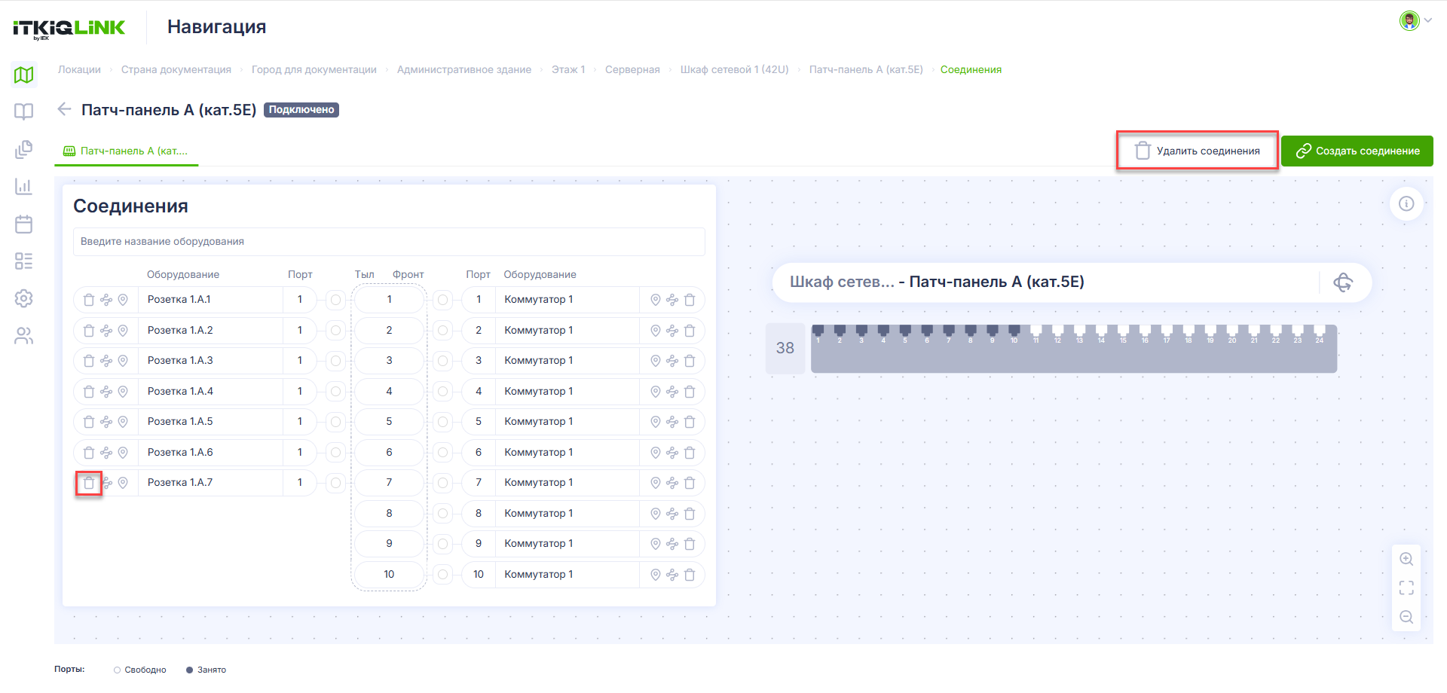Expand the user avatar menu chevron
The height and width of the screenshot is (693, 1447).
[x=1427, y=20]
